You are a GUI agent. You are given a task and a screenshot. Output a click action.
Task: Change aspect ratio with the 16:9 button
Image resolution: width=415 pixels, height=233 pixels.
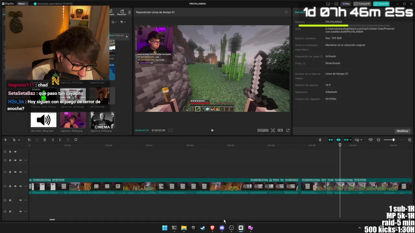[280, 130]
